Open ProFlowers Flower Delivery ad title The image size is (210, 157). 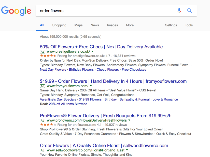106,115
